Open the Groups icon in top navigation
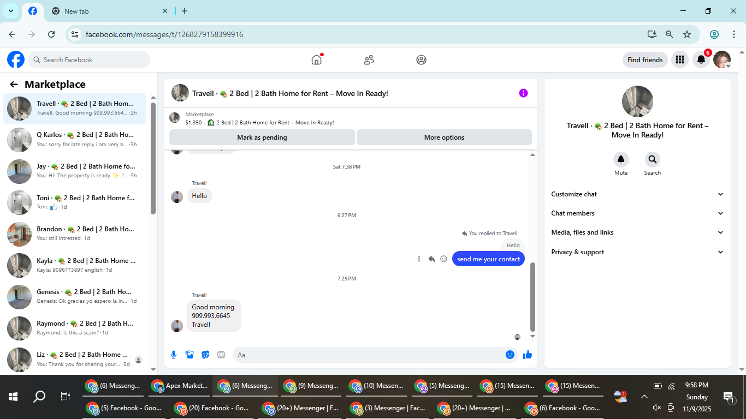The image size is (746, 419). 421,60
